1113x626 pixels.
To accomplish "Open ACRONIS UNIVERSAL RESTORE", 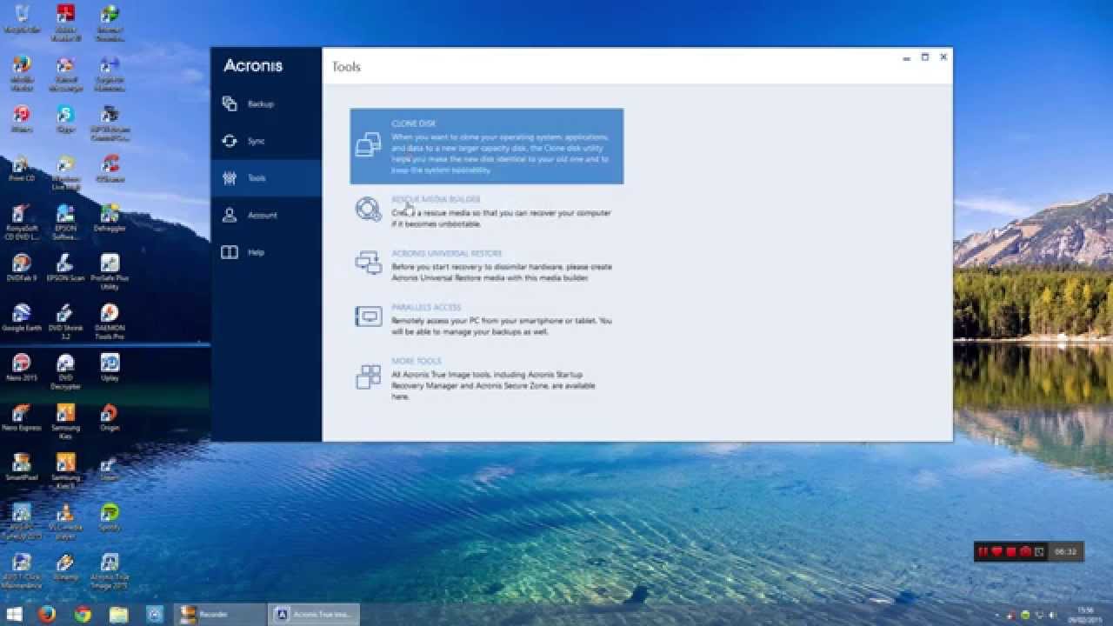I will (x=446, y=253).
